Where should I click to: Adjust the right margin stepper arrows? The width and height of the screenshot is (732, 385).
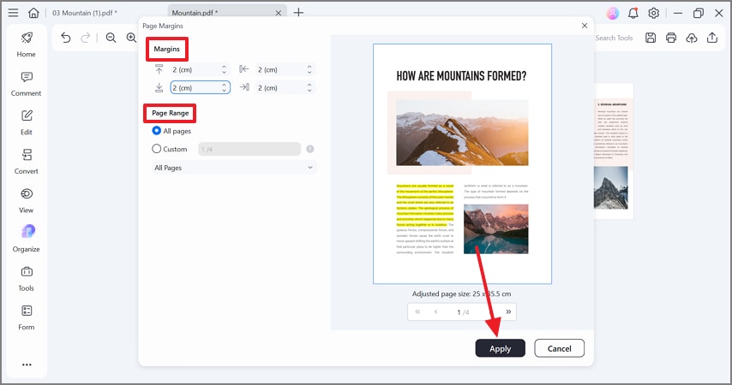(x=309, y=87)
